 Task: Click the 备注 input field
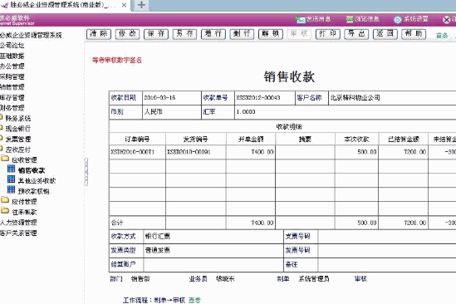click(x=387, y=264)
